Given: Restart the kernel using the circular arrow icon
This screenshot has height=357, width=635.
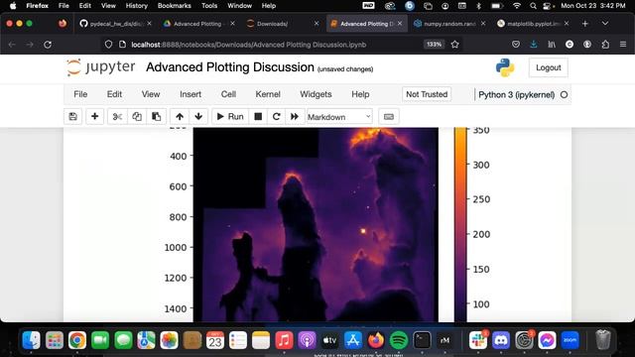Looking at the screenshot, I should (276, 117).
